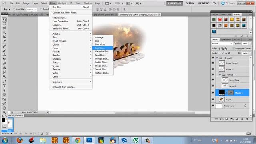Click Browse Filters Online
This screenshot has width=256, height=144.
click(71, 87)
